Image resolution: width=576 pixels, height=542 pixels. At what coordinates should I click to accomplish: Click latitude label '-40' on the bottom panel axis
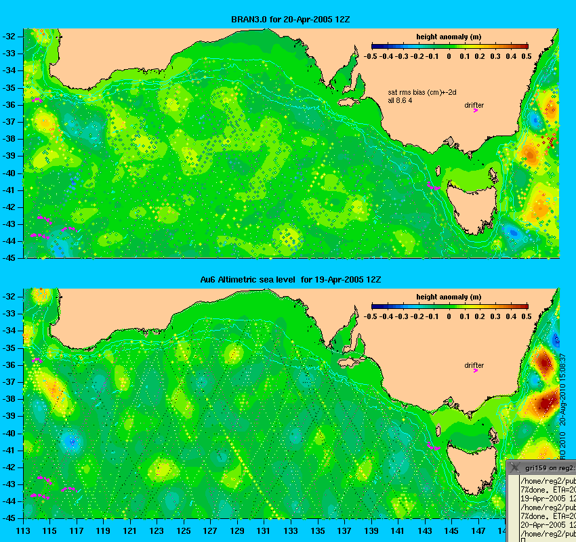point(9,434)
